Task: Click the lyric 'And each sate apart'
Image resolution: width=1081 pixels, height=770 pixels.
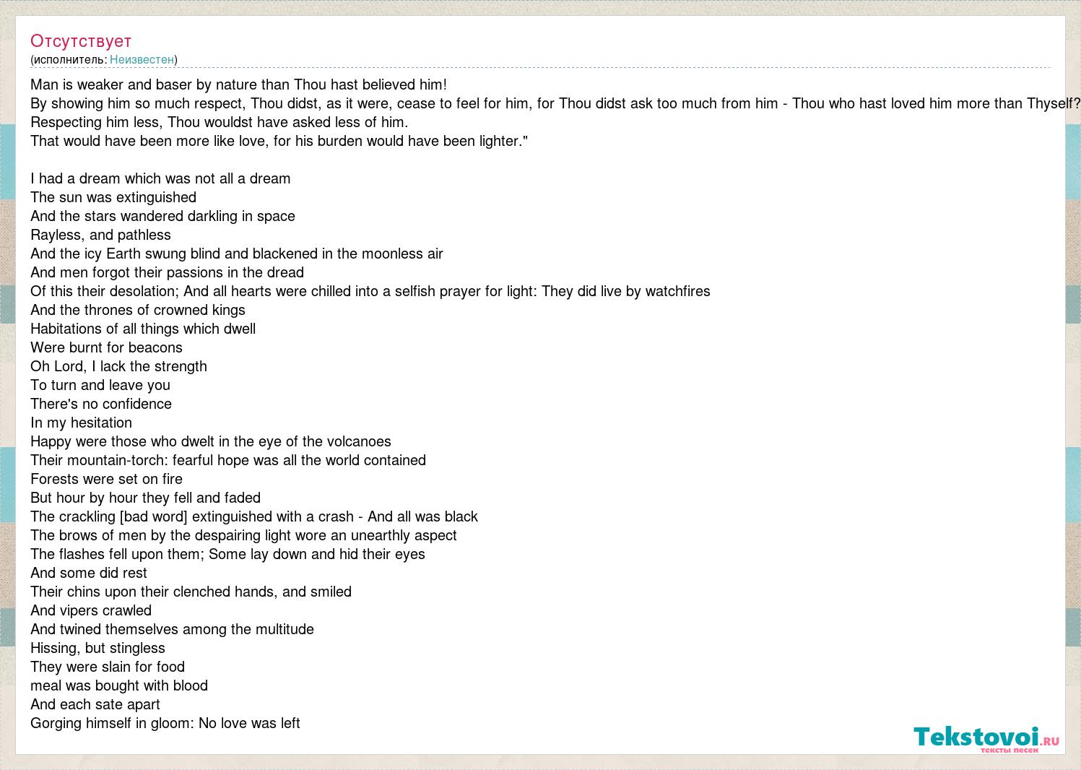Action: [x=95, y=704]
